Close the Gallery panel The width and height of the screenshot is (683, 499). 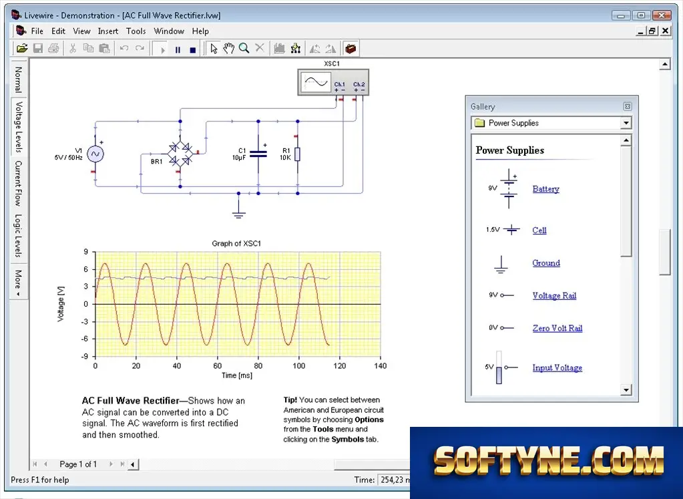(x=627, y=106)
